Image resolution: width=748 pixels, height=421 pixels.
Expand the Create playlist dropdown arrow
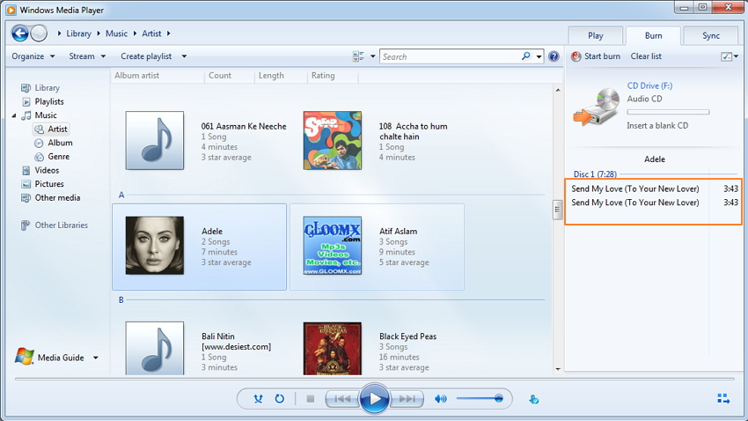184,56
